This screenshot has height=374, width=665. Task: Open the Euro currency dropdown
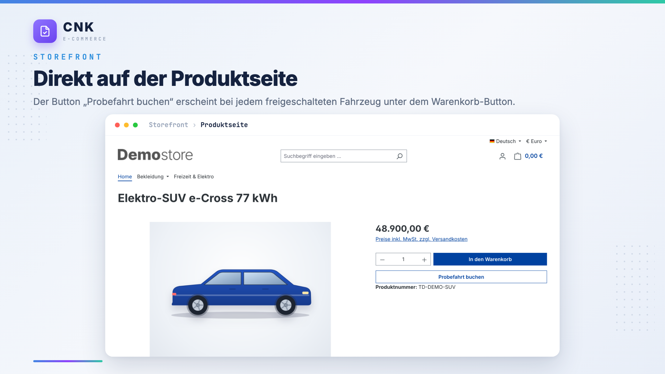point(537,141)
